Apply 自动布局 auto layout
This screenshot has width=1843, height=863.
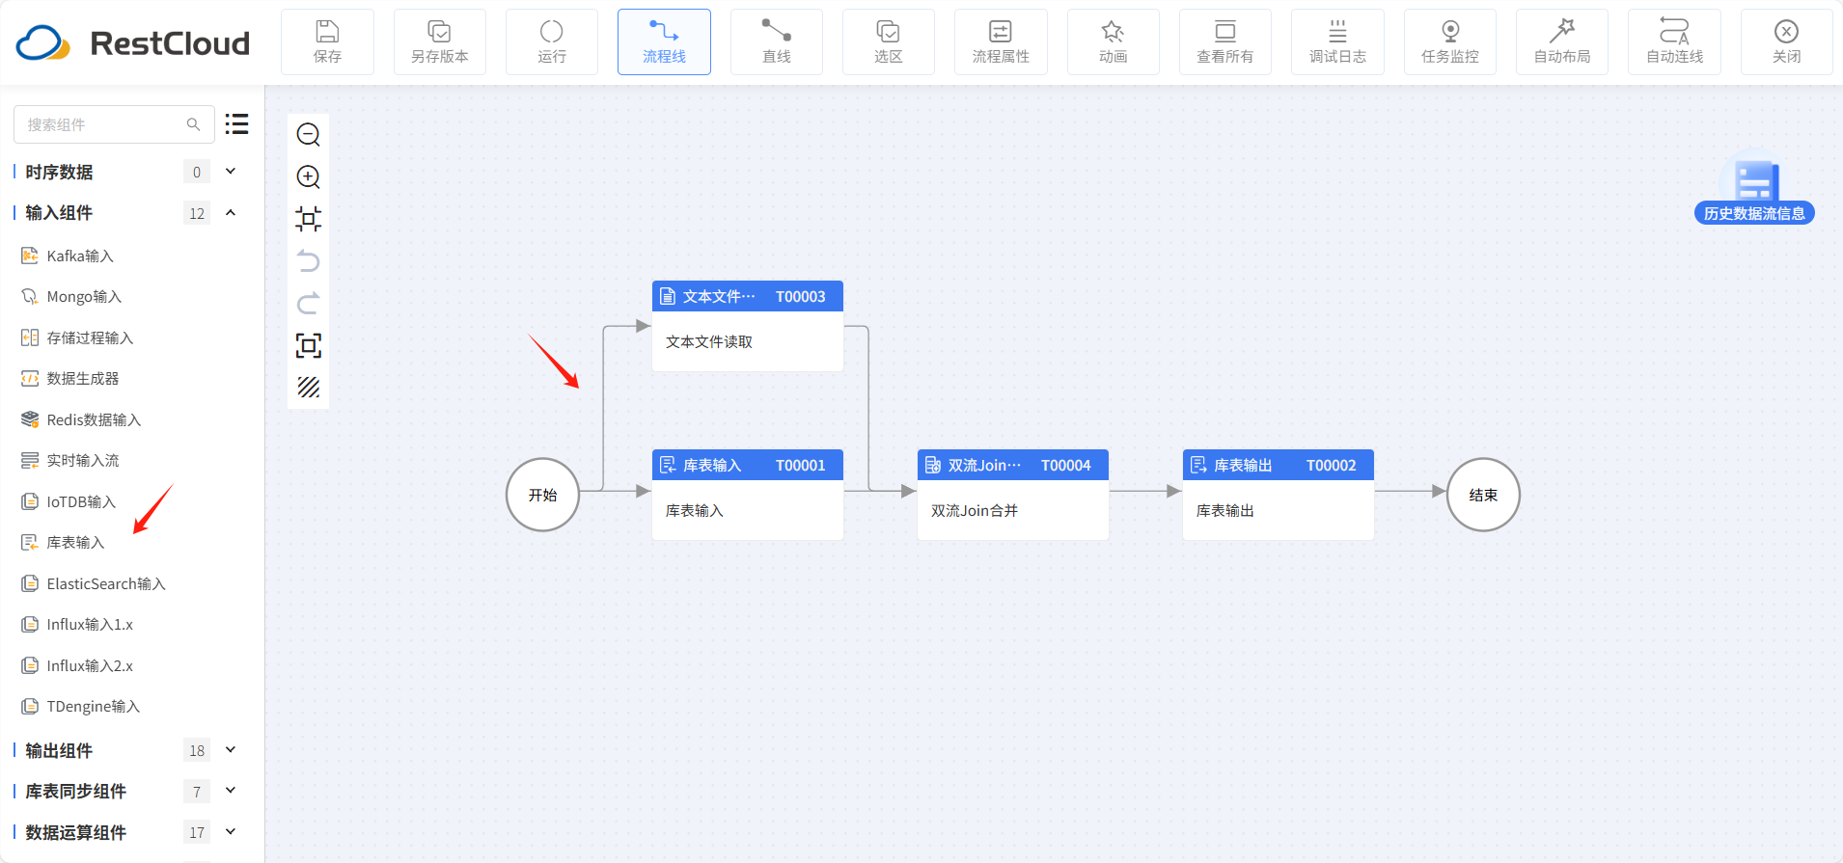pyautogui.click(x=1562, y=42)
